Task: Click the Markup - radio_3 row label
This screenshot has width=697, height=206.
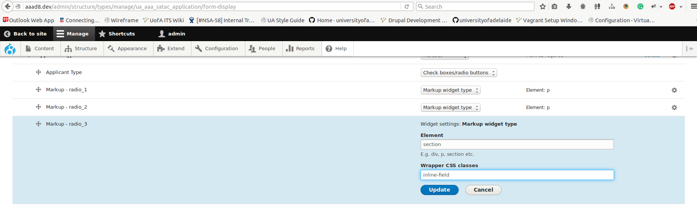Action: coord(66,124)
